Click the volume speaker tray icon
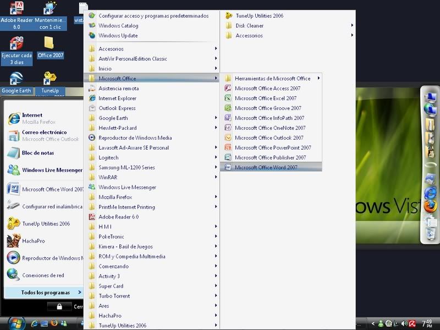This screenshot has width=440, height=330. (x=404, y=323)
